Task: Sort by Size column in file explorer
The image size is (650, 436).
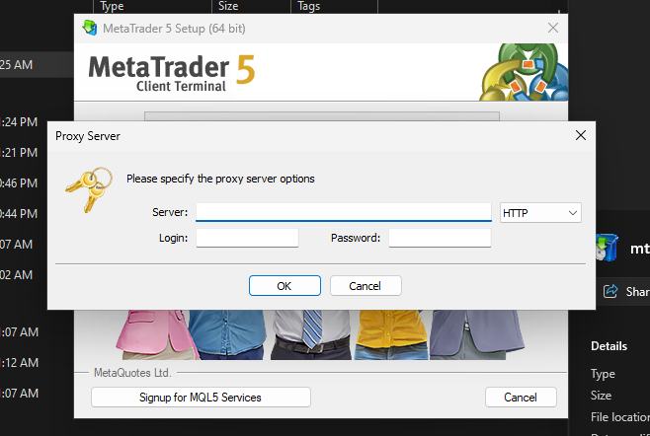Action: [228, 6]
